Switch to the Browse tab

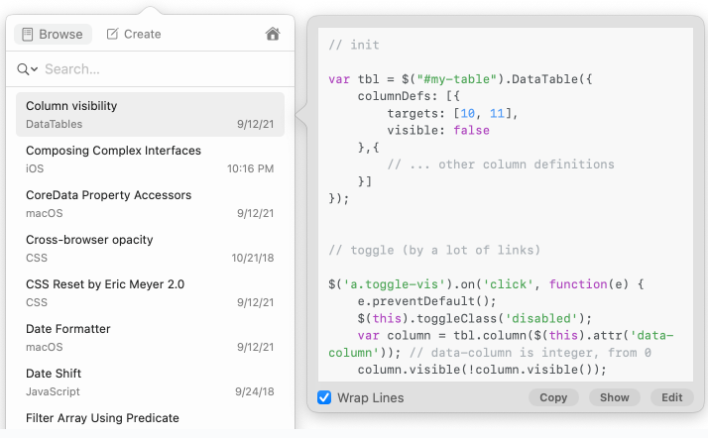pyautogui.click(x=53, y=34)
